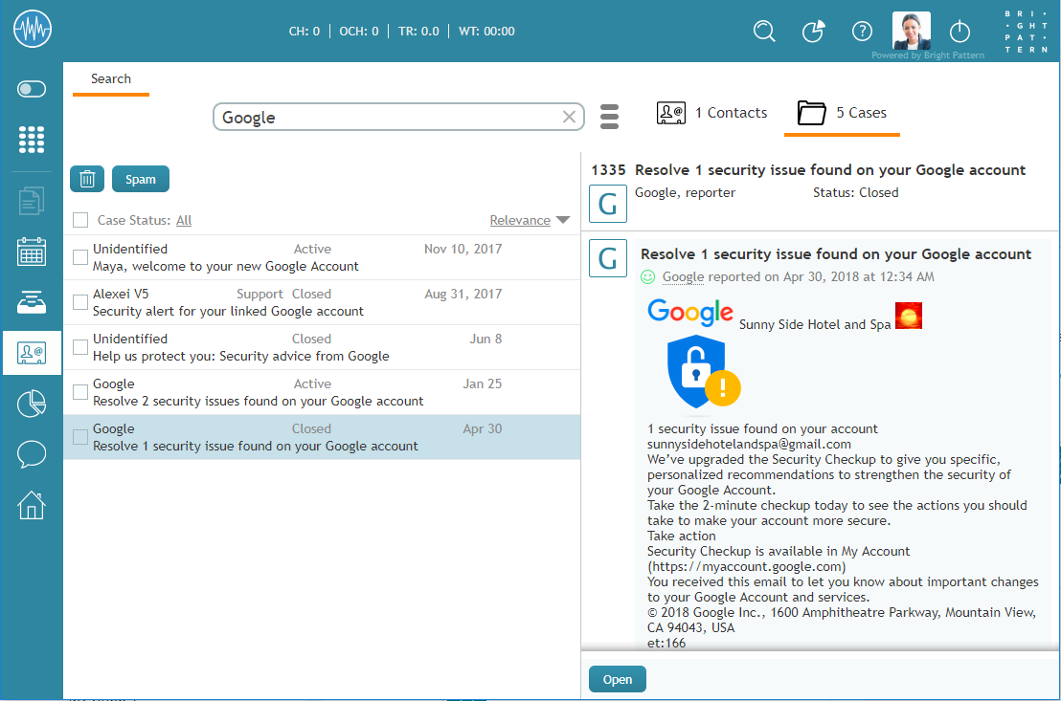The image size is (1061, 701).
Task: Click the 'Aug 31, 2017' date in list
Action: point(463,294)
